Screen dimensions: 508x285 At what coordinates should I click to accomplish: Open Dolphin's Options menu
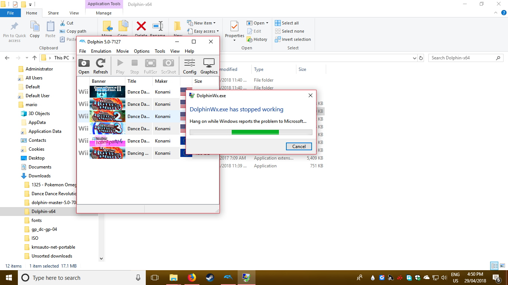tap(142, 51)
